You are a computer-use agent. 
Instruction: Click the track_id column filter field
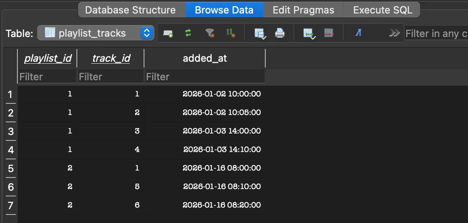[x=110, y=77]
